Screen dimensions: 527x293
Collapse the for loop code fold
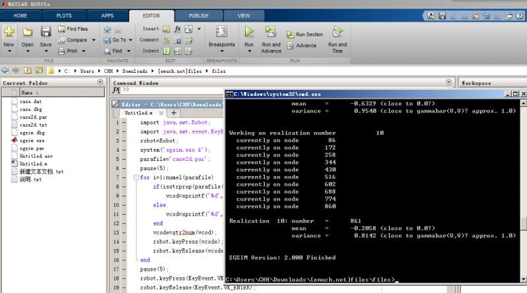coord(136,177)
